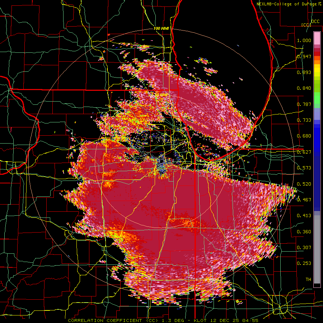This screenshot has width=323, height=323.
Task: Click the 50 NMI range ring label
Action: pyautogui.click(x=161, y=95)
